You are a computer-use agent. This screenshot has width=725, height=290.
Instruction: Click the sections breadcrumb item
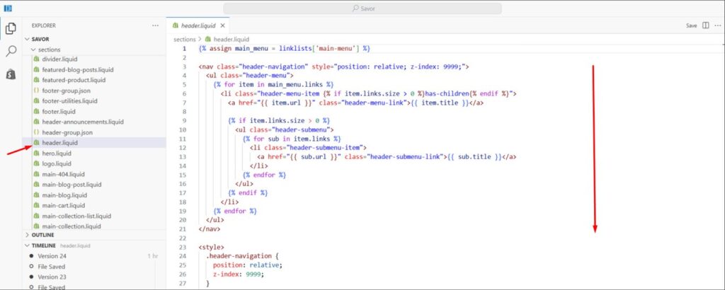click(184, 39)
